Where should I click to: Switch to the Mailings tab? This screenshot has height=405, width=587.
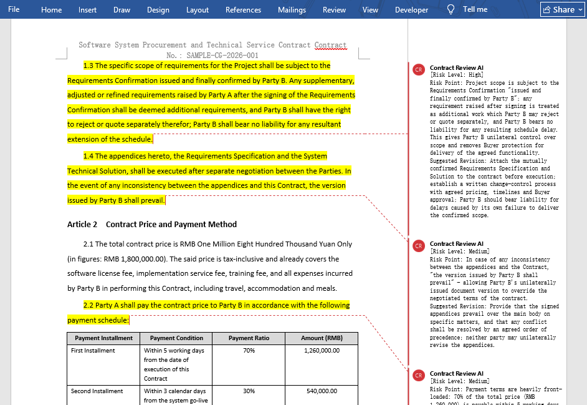(x=292, y=10)
